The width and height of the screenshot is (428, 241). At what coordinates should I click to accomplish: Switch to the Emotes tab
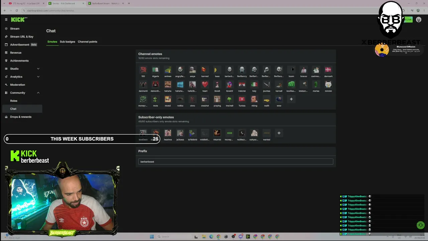coord(52,42)
